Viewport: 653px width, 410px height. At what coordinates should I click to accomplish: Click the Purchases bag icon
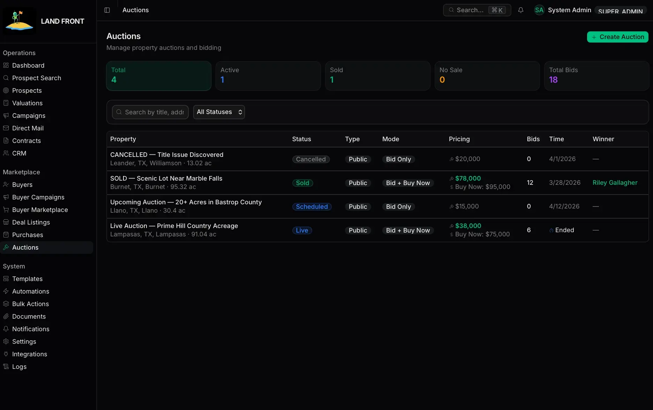pos(6,235)
